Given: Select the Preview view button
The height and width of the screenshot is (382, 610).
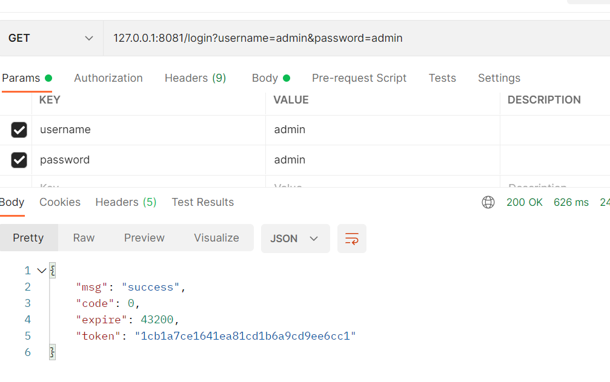Looking at the screenshot, I should (x=144, y=238).
